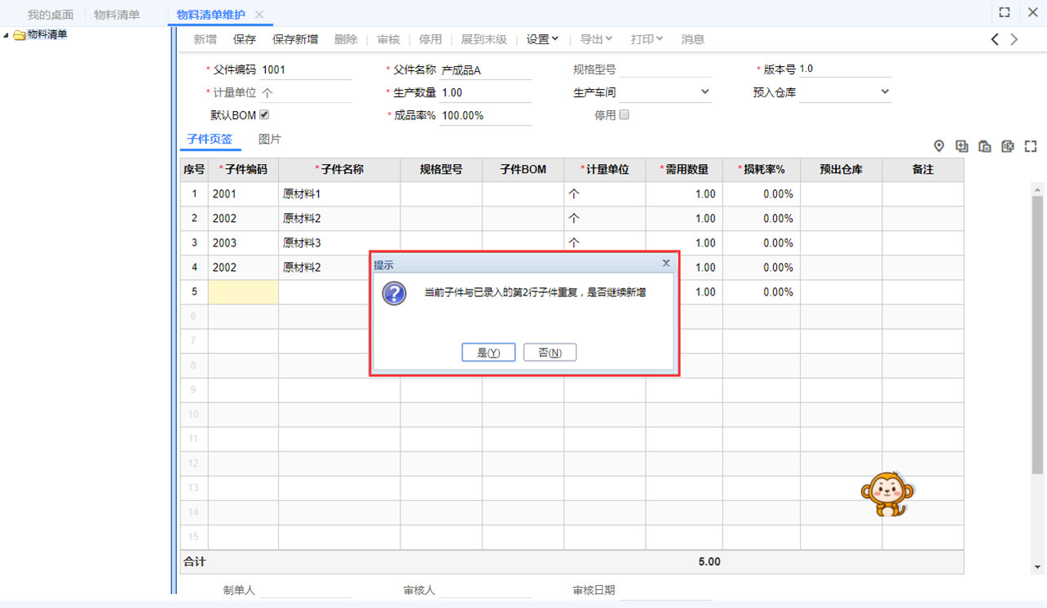1047x608 pixels.
Task: Click the location pin icon above the table
Action: click(939, 146)
